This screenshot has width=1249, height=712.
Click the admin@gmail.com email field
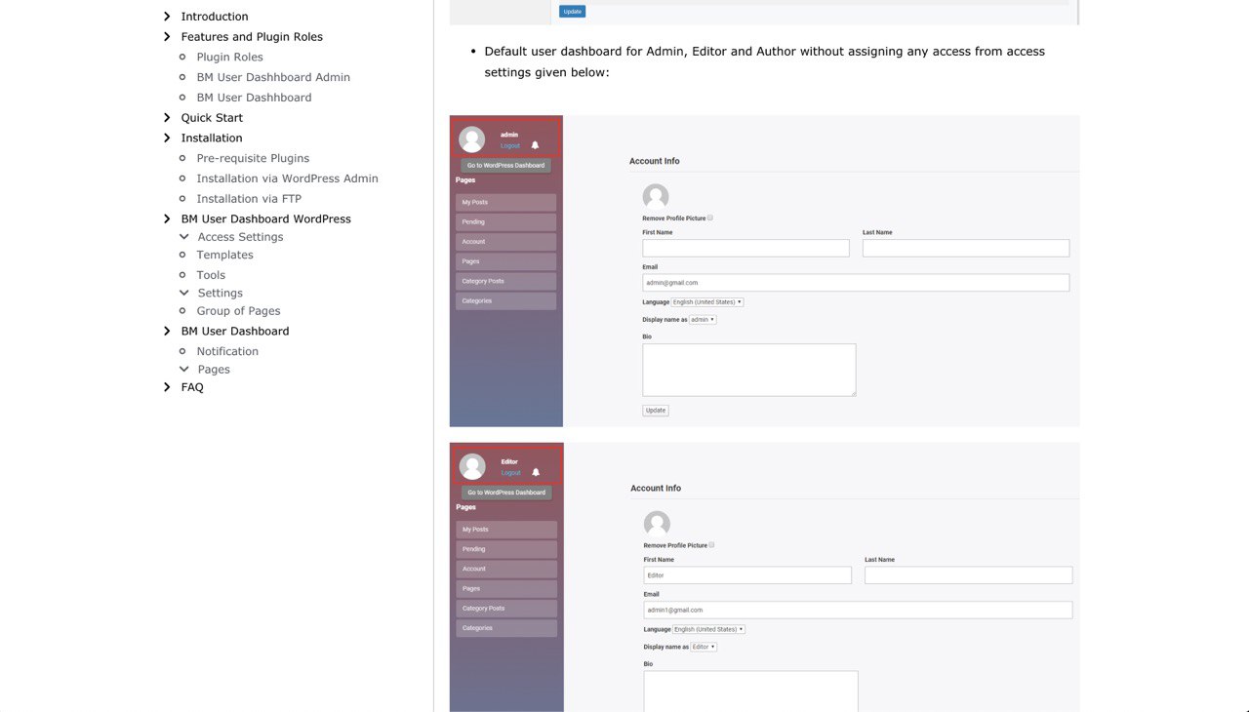(x=856, y=283)
